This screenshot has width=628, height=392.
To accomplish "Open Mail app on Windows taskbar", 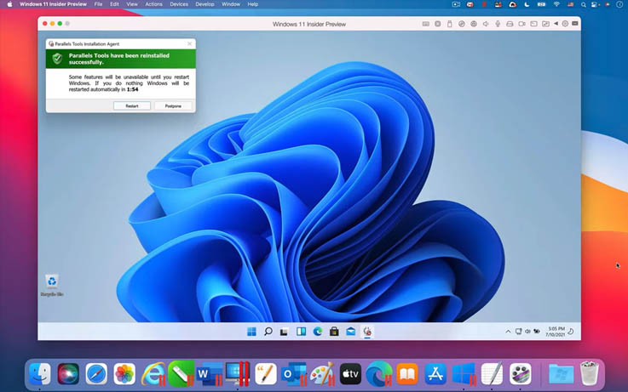I will pos(350,332).
